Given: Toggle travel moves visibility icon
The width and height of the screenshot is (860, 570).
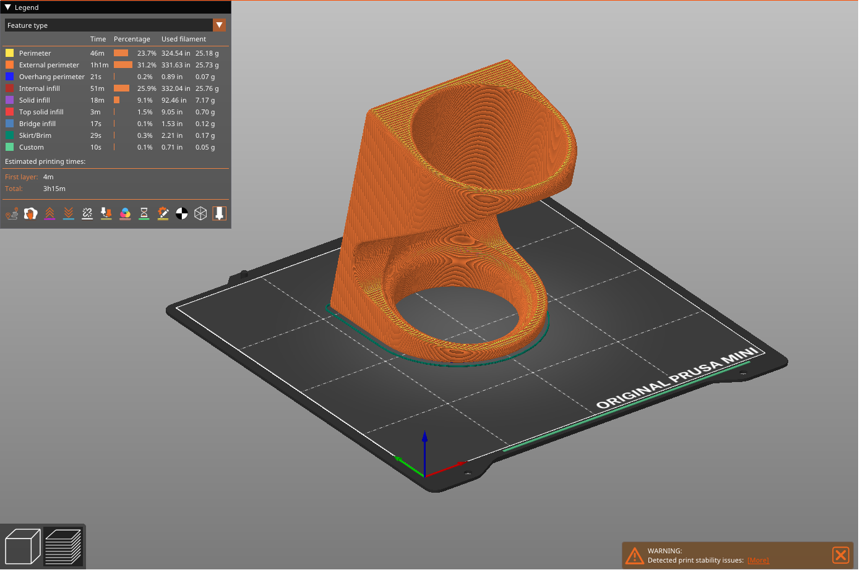Looking at the screenshot, I should click(12, 214).
